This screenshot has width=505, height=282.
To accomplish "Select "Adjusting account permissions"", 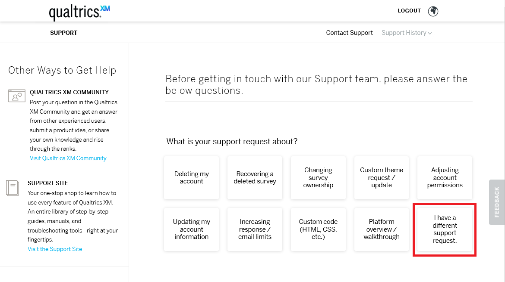I will click(x=445, y=177).
